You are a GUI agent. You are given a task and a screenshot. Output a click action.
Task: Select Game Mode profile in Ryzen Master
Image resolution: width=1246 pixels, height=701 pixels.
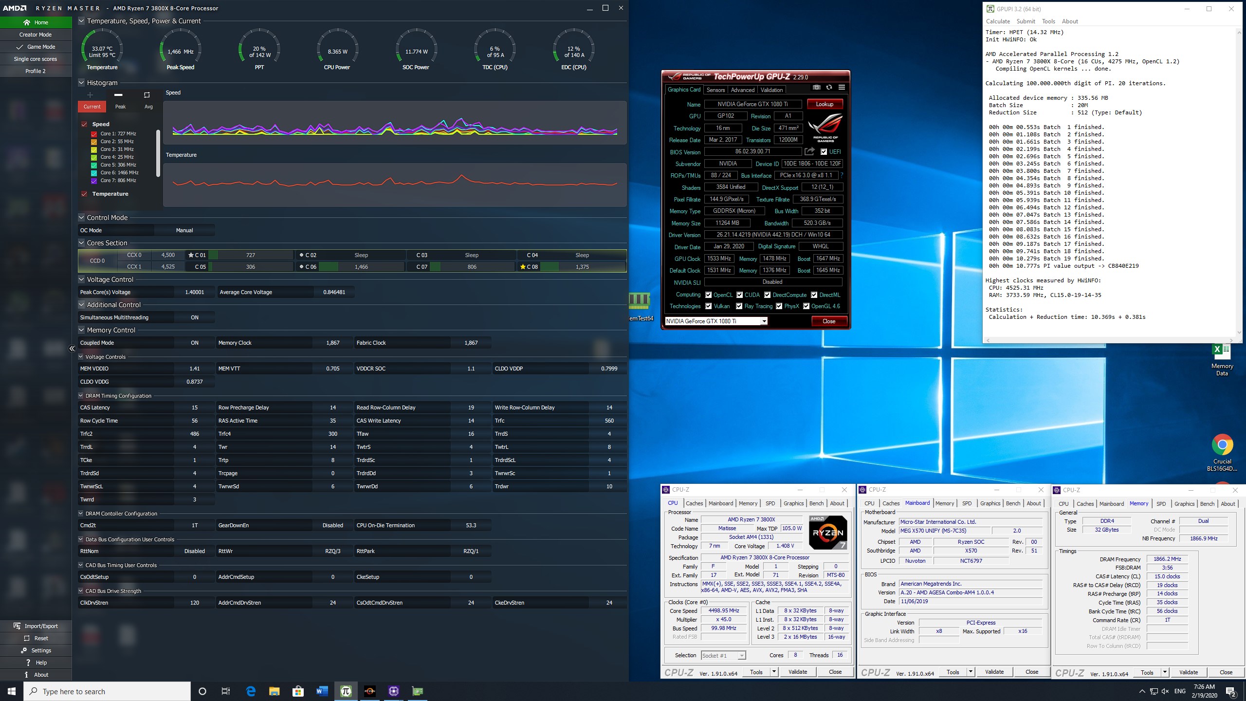(x=36, y=47)
